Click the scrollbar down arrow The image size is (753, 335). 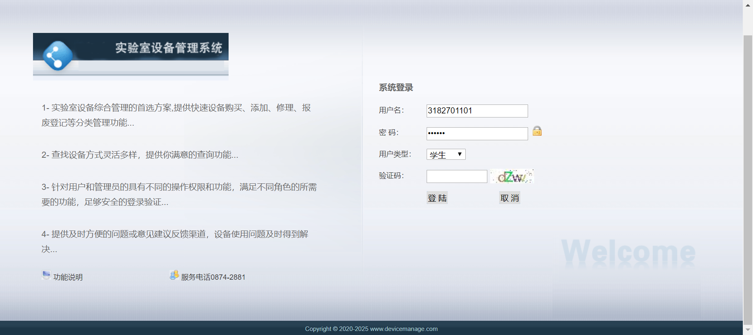(748, 330)
